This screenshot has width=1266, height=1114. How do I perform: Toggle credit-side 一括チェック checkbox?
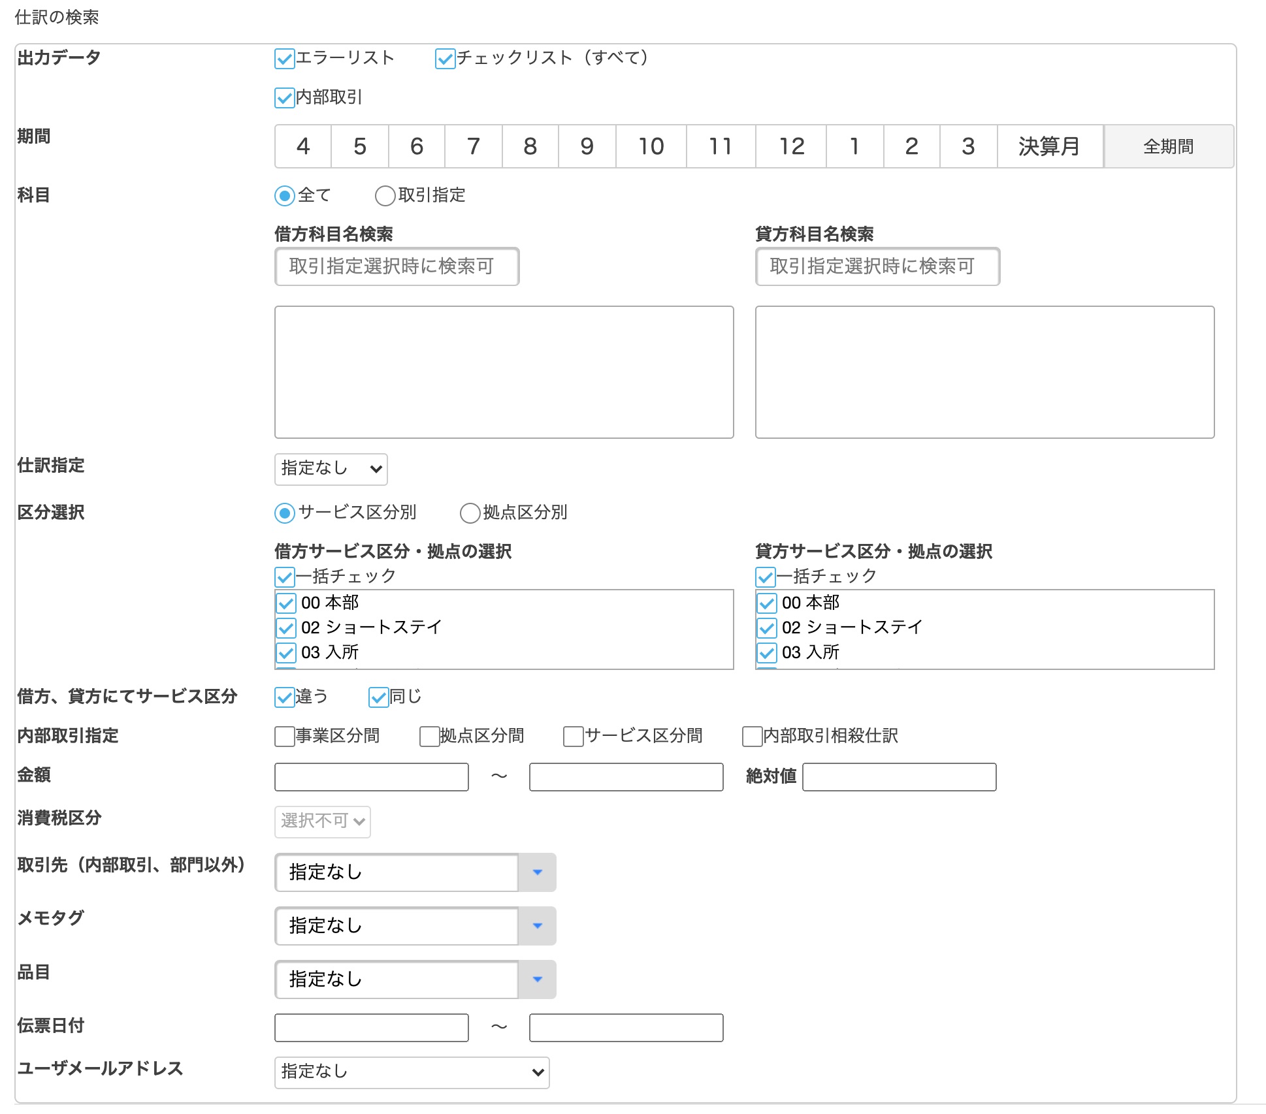pos(766,577)
